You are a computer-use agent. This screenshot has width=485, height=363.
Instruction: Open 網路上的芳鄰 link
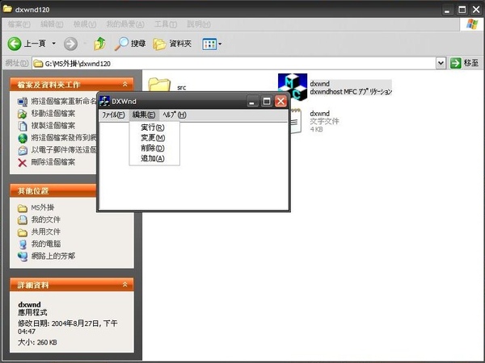click(53, 256)
